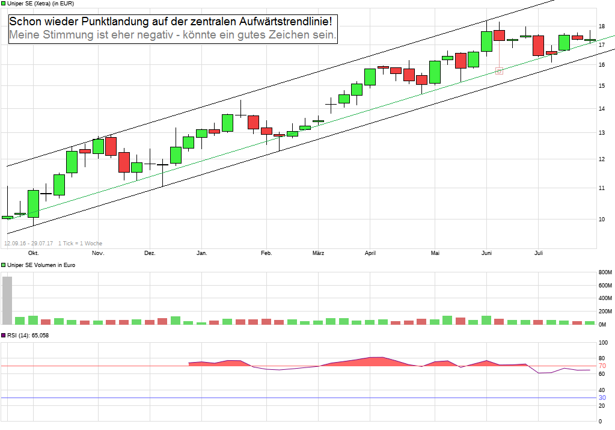The height and width of the screenshot is (430, 615).
Task: Click price axis label 13
Action: [x=602, y=133]
